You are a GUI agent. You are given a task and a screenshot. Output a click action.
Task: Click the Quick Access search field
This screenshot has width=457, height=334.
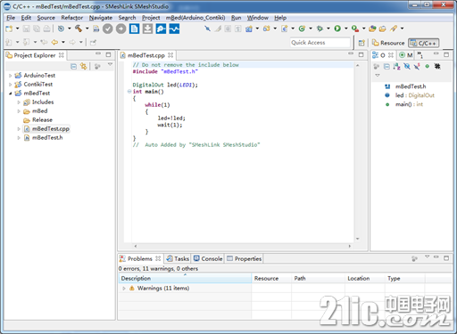[320, 43]
